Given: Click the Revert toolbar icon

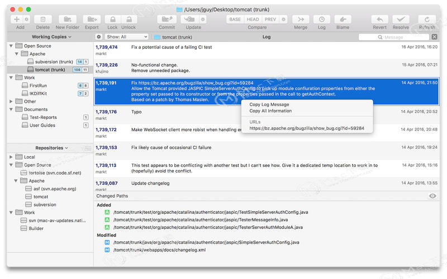Looking at the screenshot, I should (380, 20).
